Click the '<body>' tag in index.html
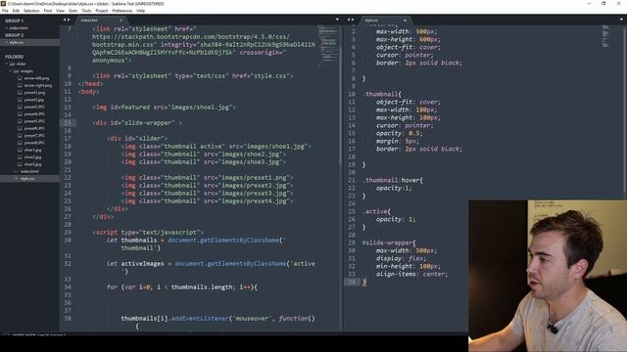The width and height of the screenshot is (627, 352). pos(88,91)
